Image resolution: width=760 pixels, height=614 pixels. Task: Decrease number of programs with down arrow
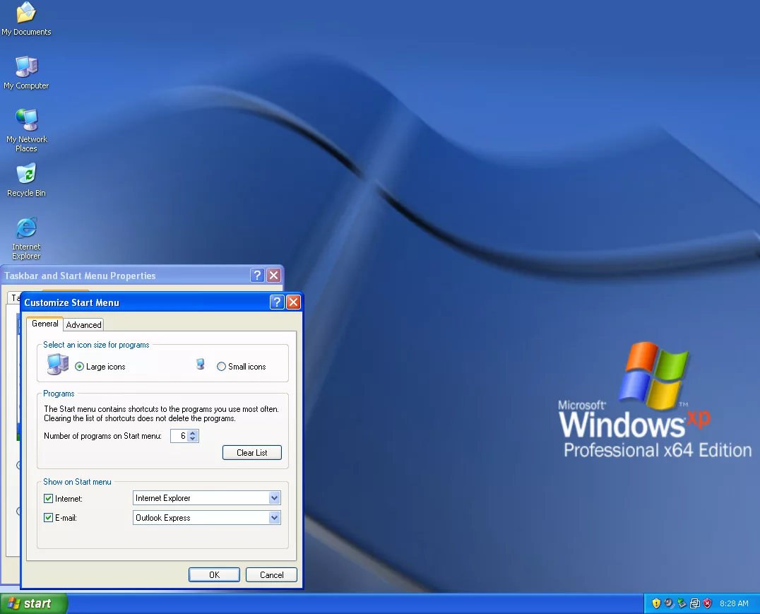pos(193,439)
